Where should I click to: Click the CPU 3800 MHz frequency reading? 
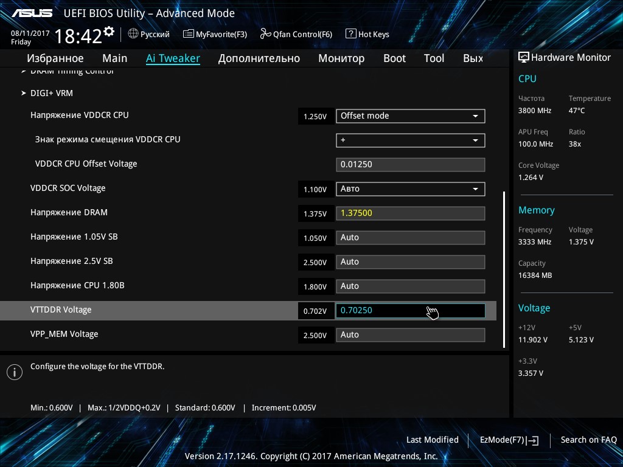pyautogui.click(x=535, y=111)
